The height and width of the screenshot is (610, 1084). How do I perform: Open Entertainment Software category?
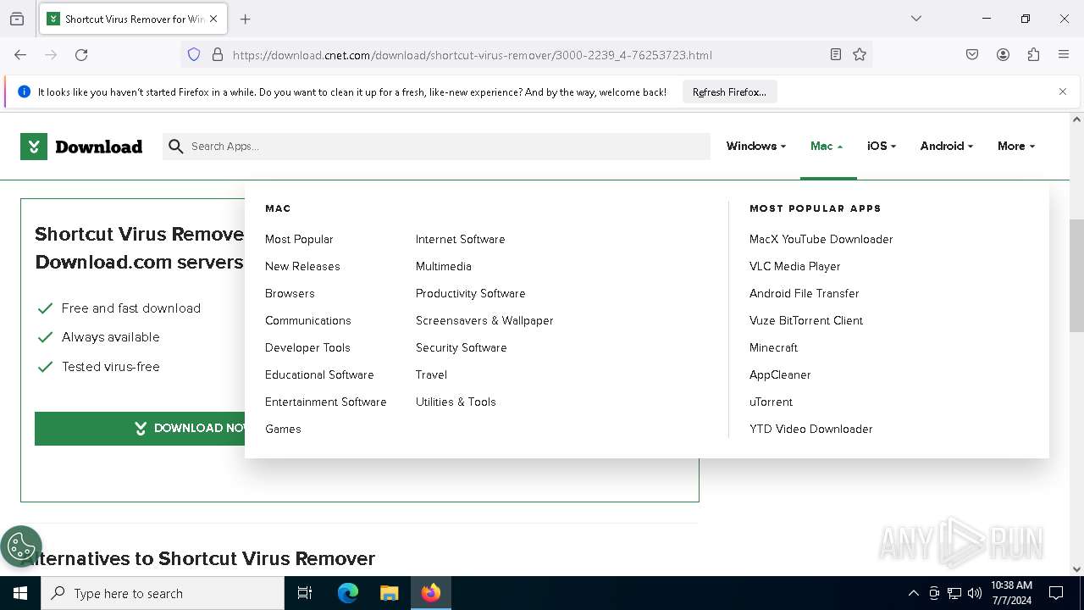325,402
